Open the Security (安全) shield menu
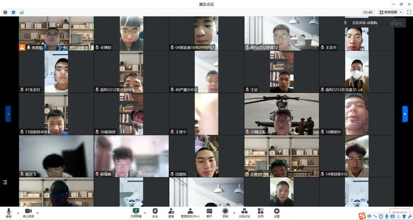 click(x=155, y=212)
